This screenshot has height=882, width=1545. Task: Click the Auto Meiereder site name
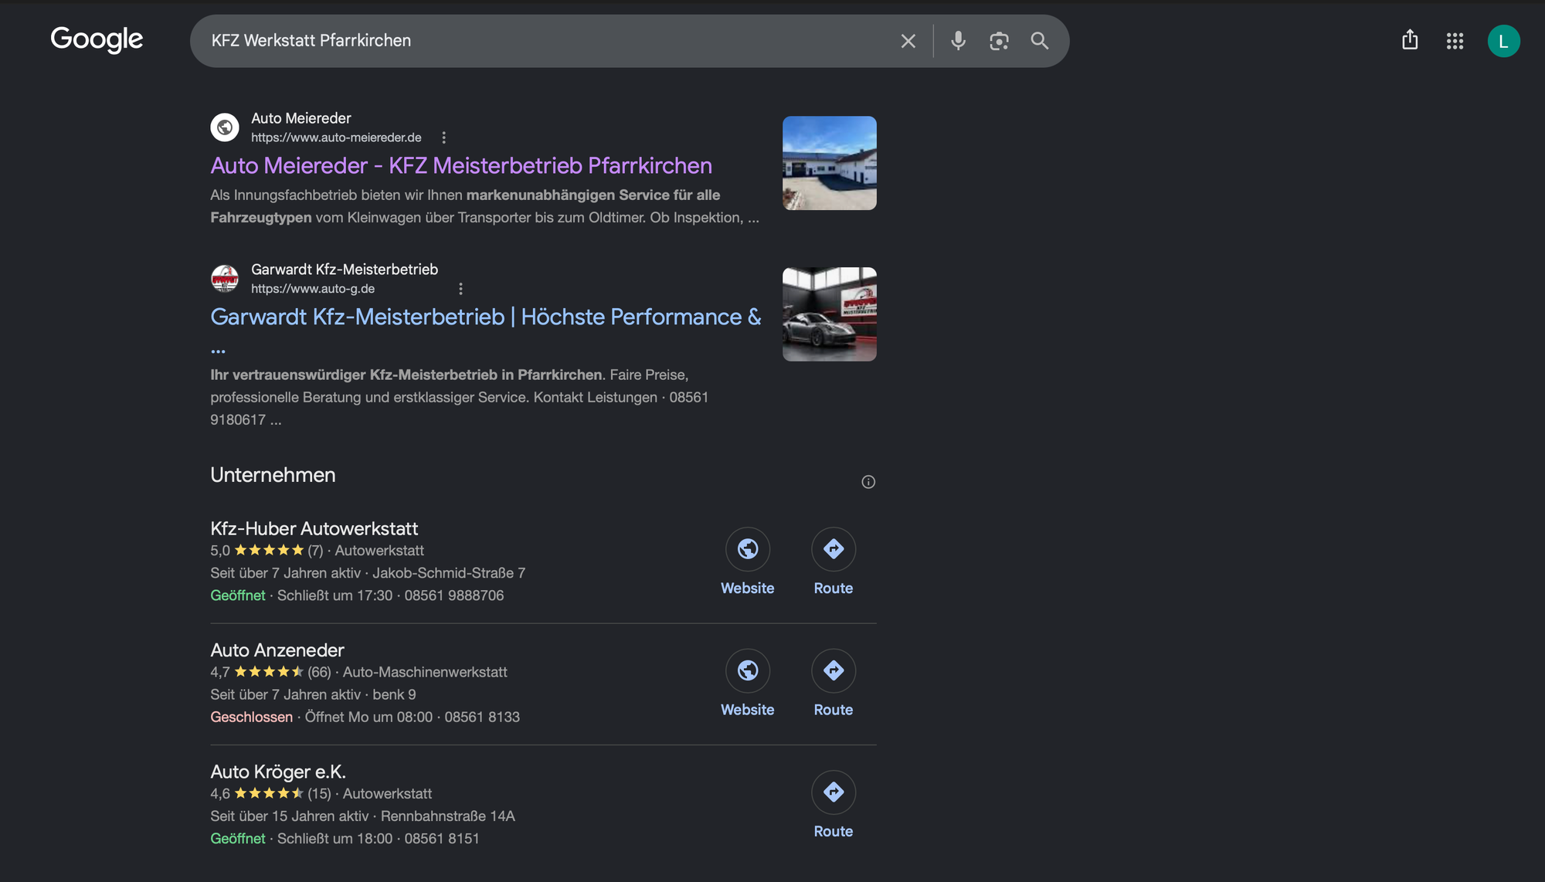(301, 118)
